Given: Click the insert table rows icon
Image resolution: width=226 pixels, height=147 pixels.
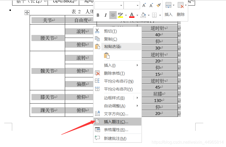Looking at the screenshot, I should click(x=168, y=5).
